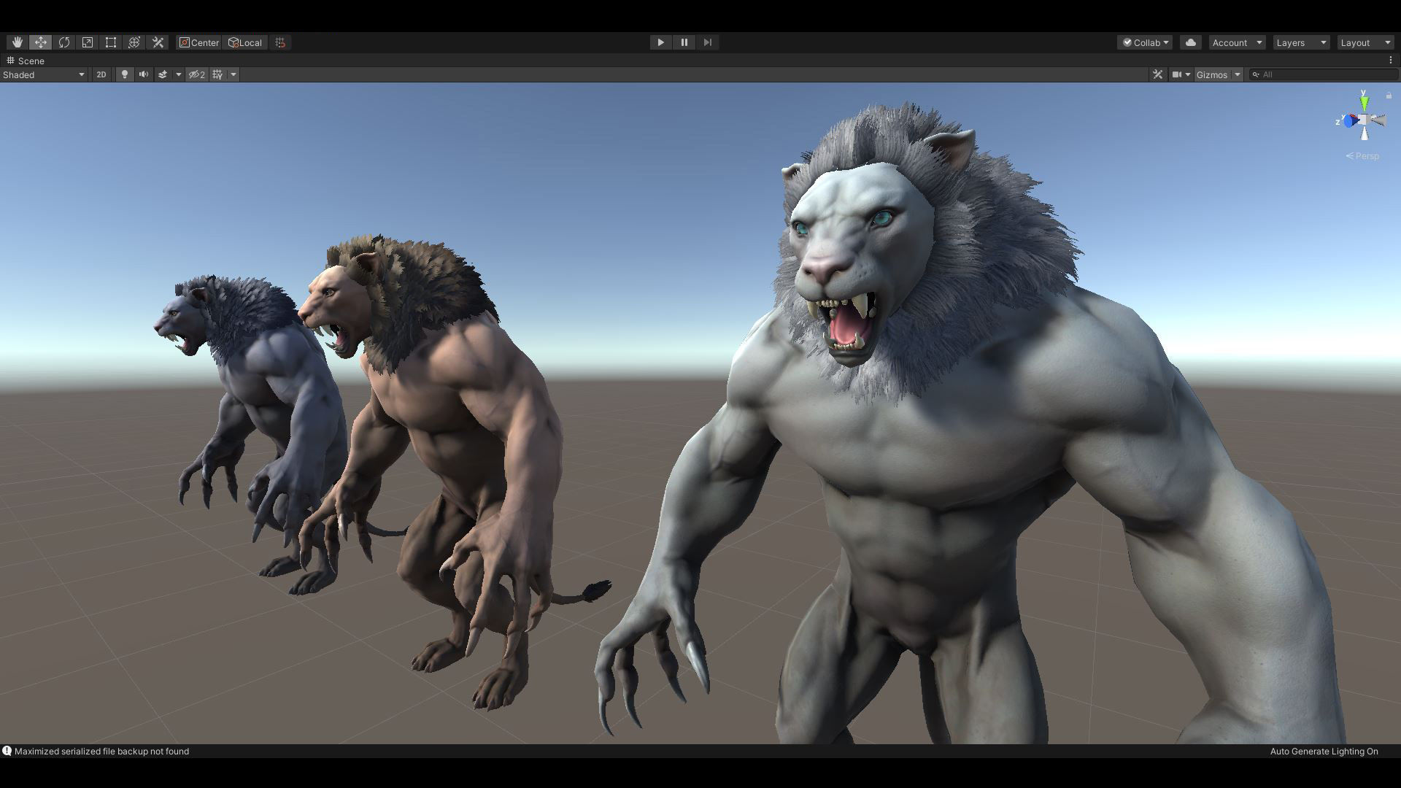
Task: Open scene camera settings
Action: click(1181, 74)
